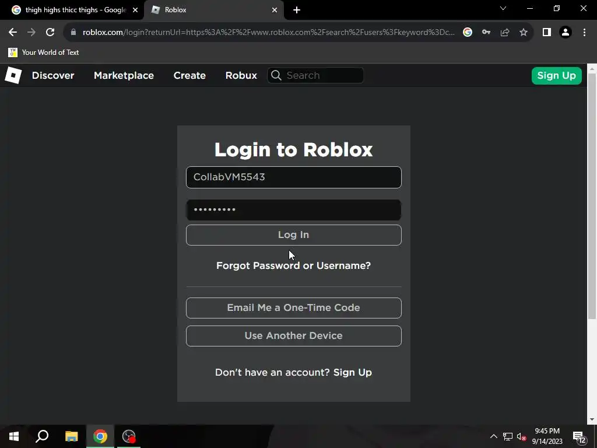The image size is (597, 448).
Task: Click the tab search dropdown chevron
Action: (503, 8)
